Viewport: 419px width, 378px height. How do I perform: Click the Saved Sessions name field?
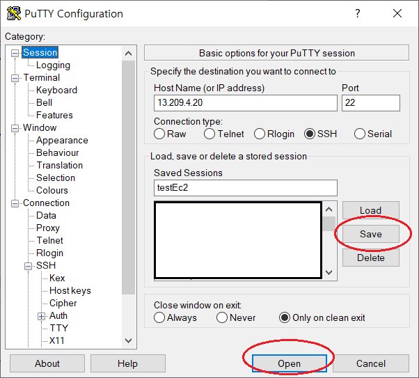click(246, 188)
